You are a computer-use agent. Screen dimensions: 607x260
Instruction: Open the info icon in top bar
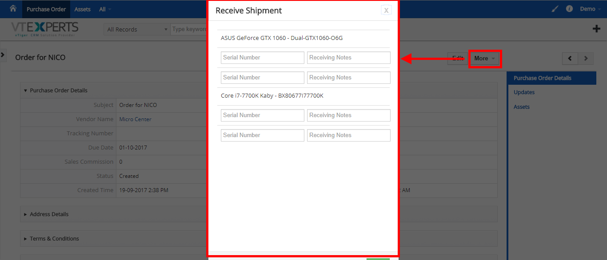pos(569,9)
